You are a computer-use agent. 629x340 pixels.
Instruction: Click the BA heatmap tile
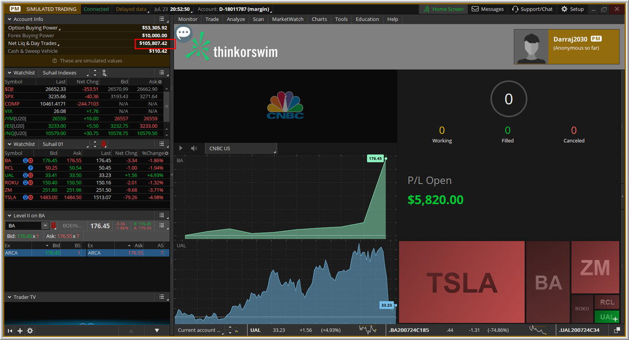548,282
